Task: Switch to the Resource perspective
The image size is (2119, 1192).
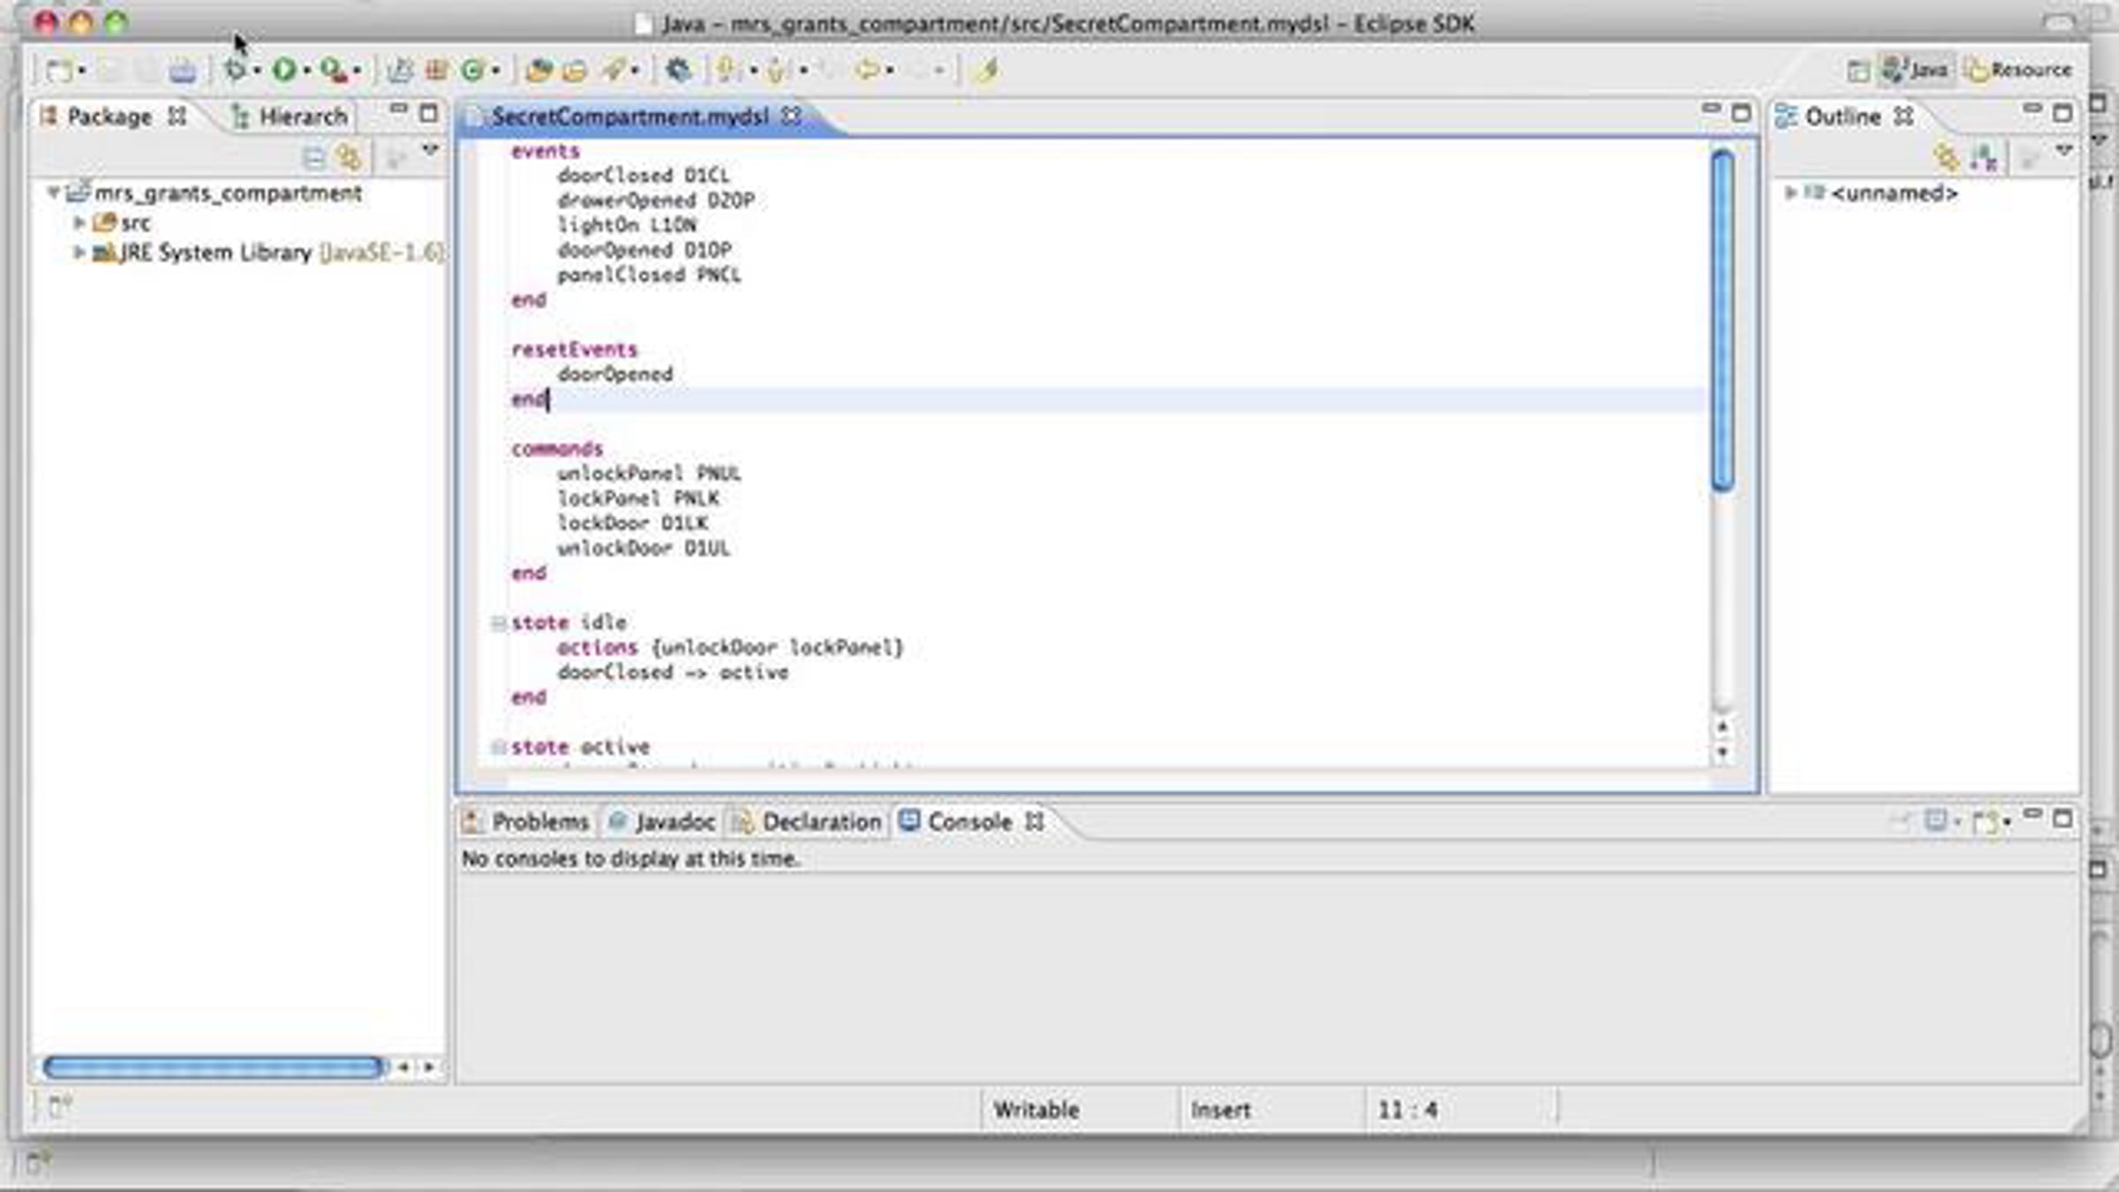Action: [2018, 69]
